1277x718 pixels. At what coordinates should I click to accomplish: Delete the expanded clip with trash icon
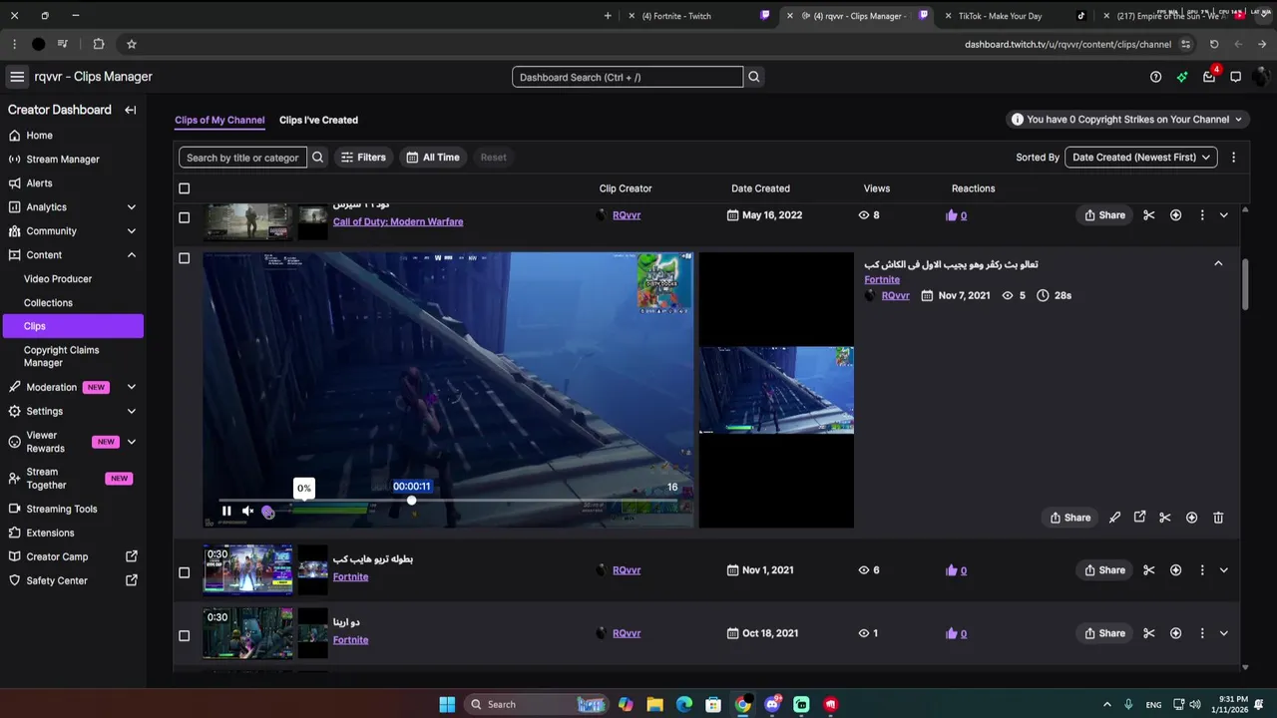pos(1218,518)
